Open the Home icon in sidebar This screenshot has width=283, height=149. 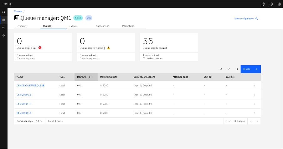(x=4, y=12)
